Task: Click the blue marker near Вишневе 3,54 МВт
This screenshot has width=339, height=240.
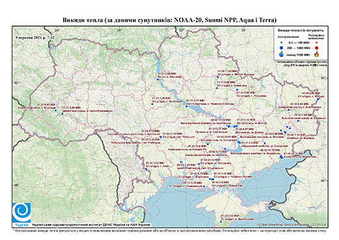Action: coord(158,80)
